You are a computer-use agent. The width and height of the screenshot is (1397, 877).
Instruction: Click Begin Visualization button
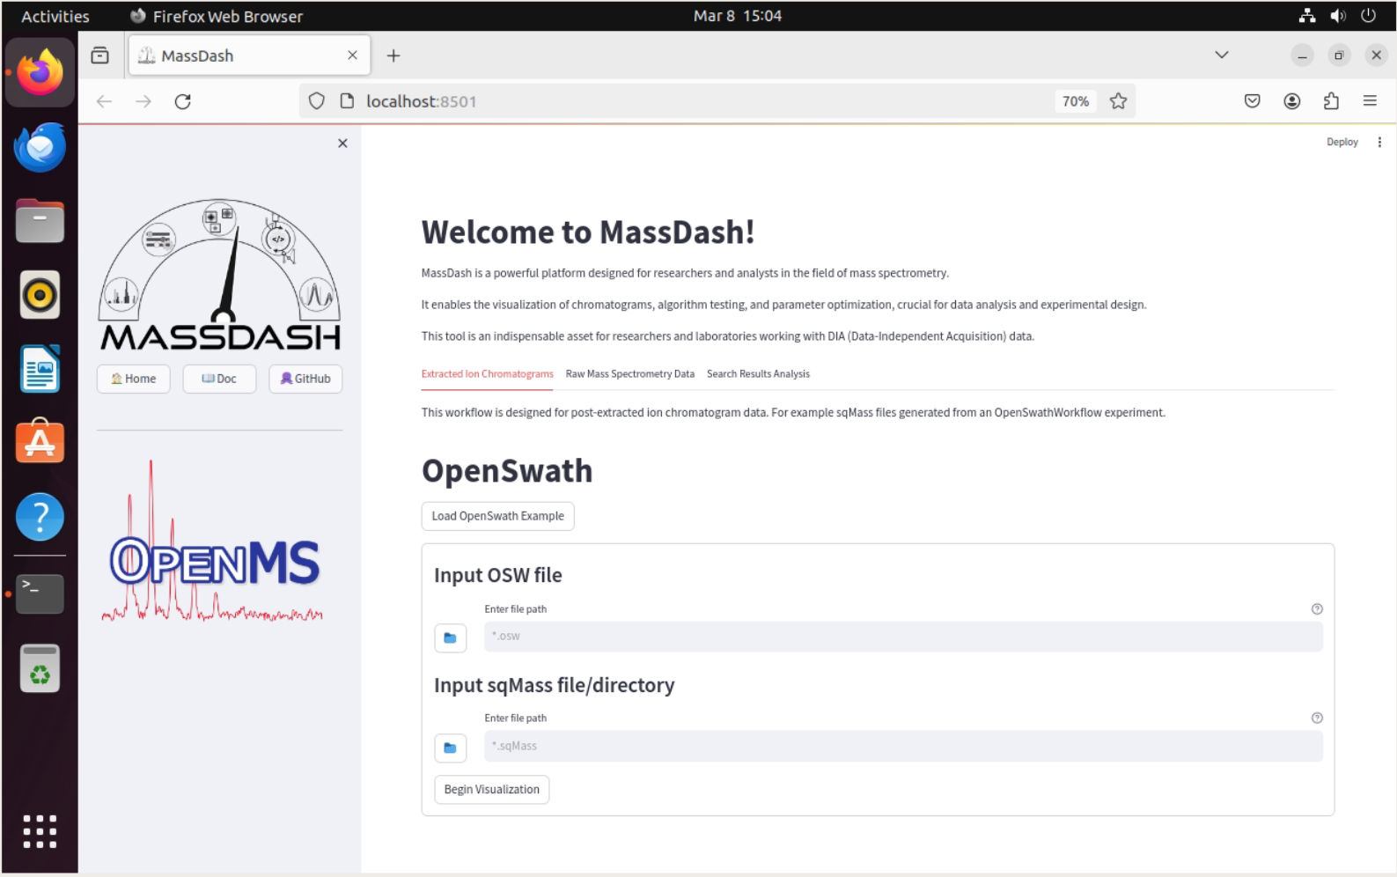(491, 790)
